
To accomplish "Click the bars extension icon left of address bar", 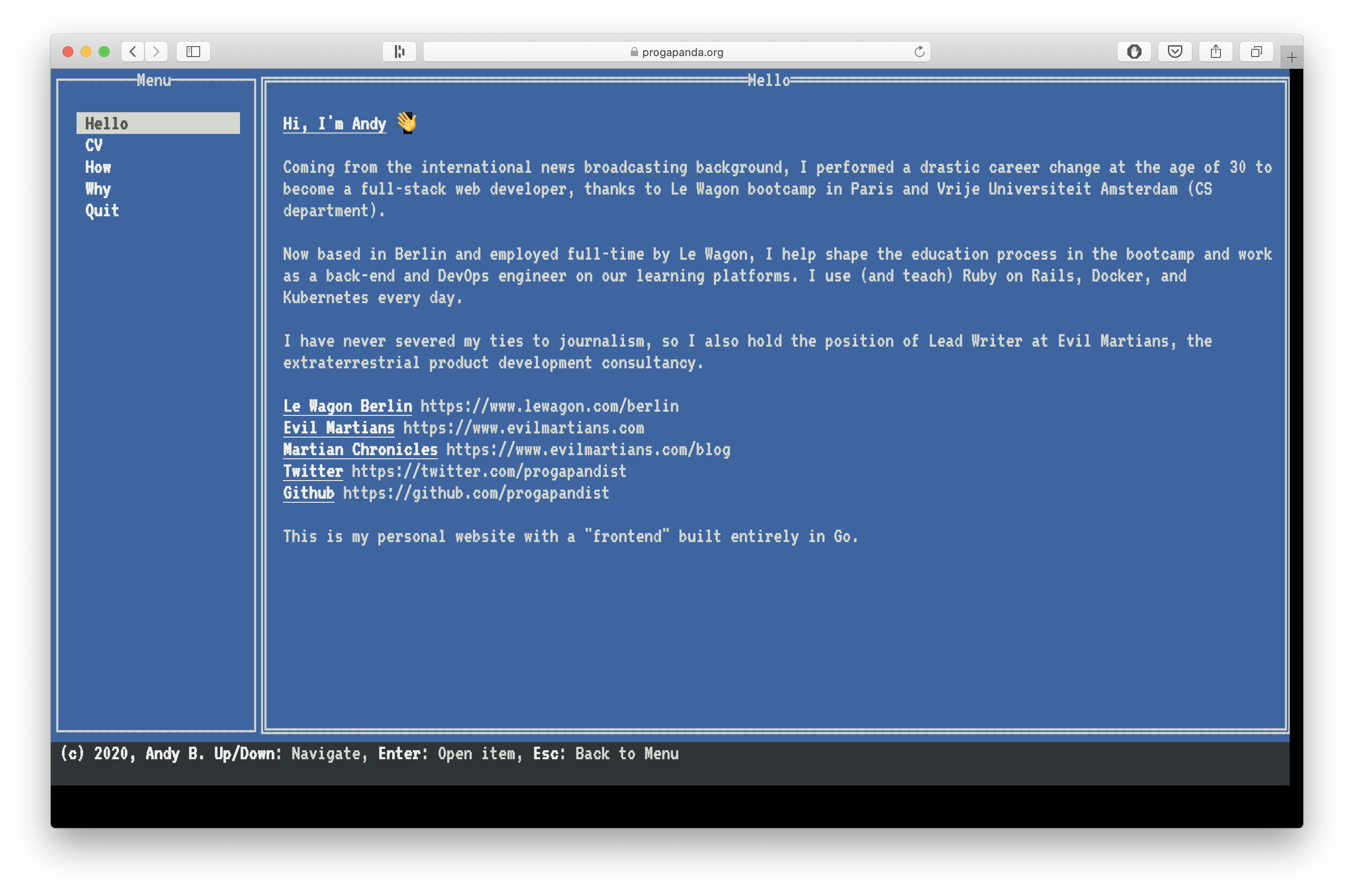I will pos(399,52).
